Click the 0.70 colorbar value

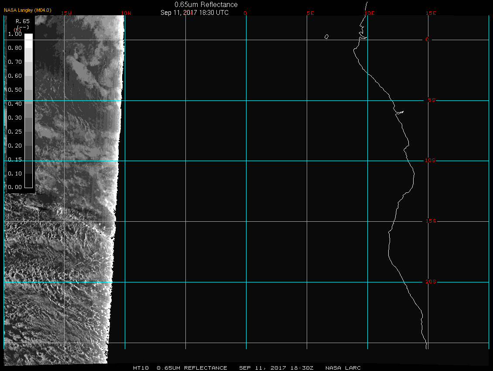[x=15, y=62]
